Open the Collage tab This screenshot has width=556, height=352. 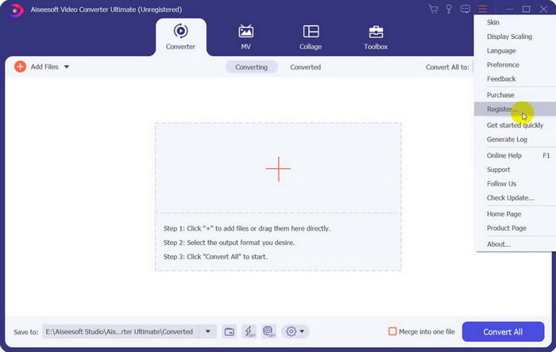pyautogui.click(x=311, y=36)
